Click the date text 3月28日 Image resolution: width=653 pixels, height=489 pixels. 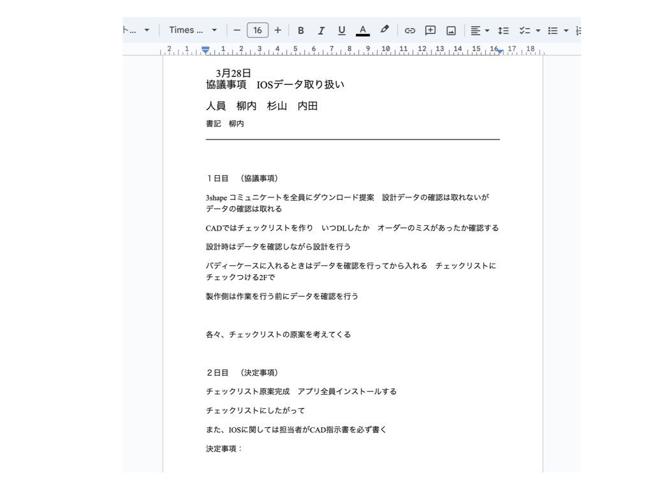233,73
